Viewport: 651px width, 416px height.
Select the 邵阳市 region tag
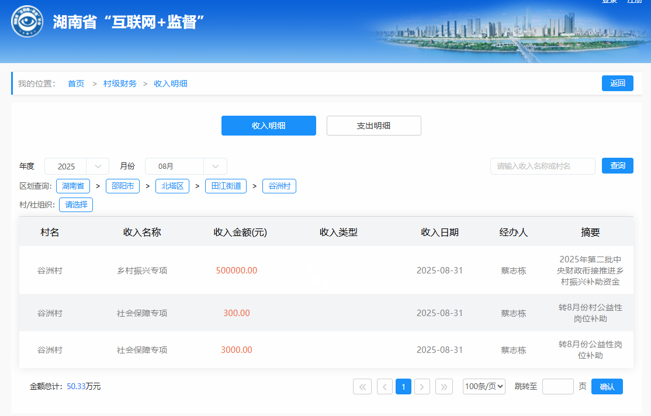(123, 186)
